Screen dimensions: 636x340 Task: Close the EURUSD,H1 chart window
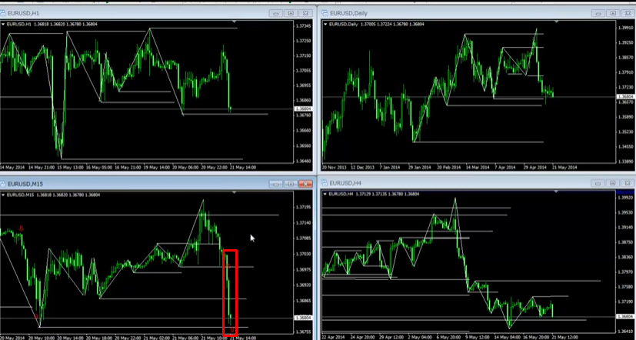pos(305,13)
